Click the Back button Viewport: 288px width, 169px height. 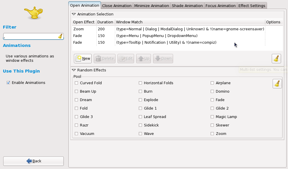(33, 161)
